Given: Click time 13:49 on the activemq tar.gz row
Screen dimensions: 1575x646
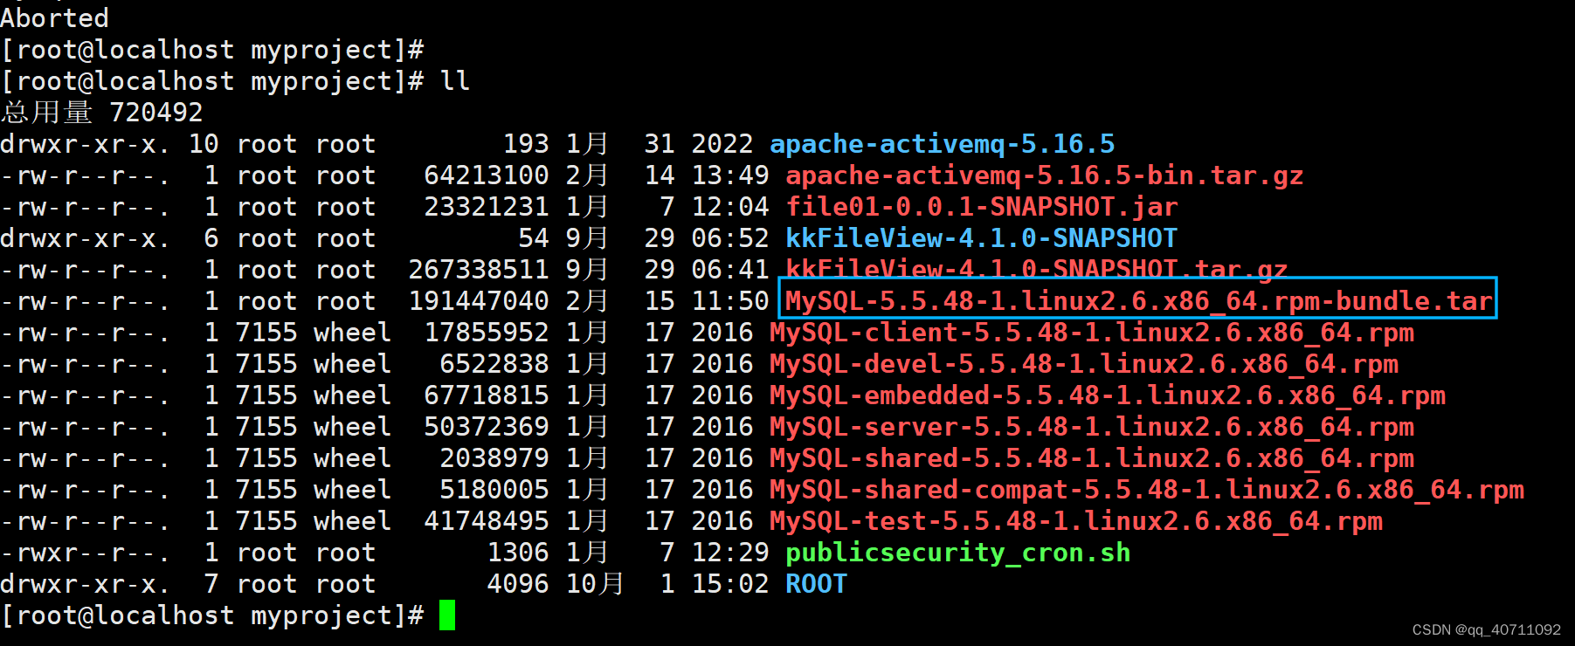Looking at the screenshot, I should tap(730, 175).
